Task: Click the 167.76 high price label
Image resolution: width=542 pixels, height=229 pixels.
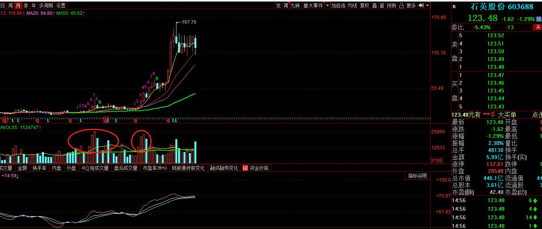Action: 189,22
